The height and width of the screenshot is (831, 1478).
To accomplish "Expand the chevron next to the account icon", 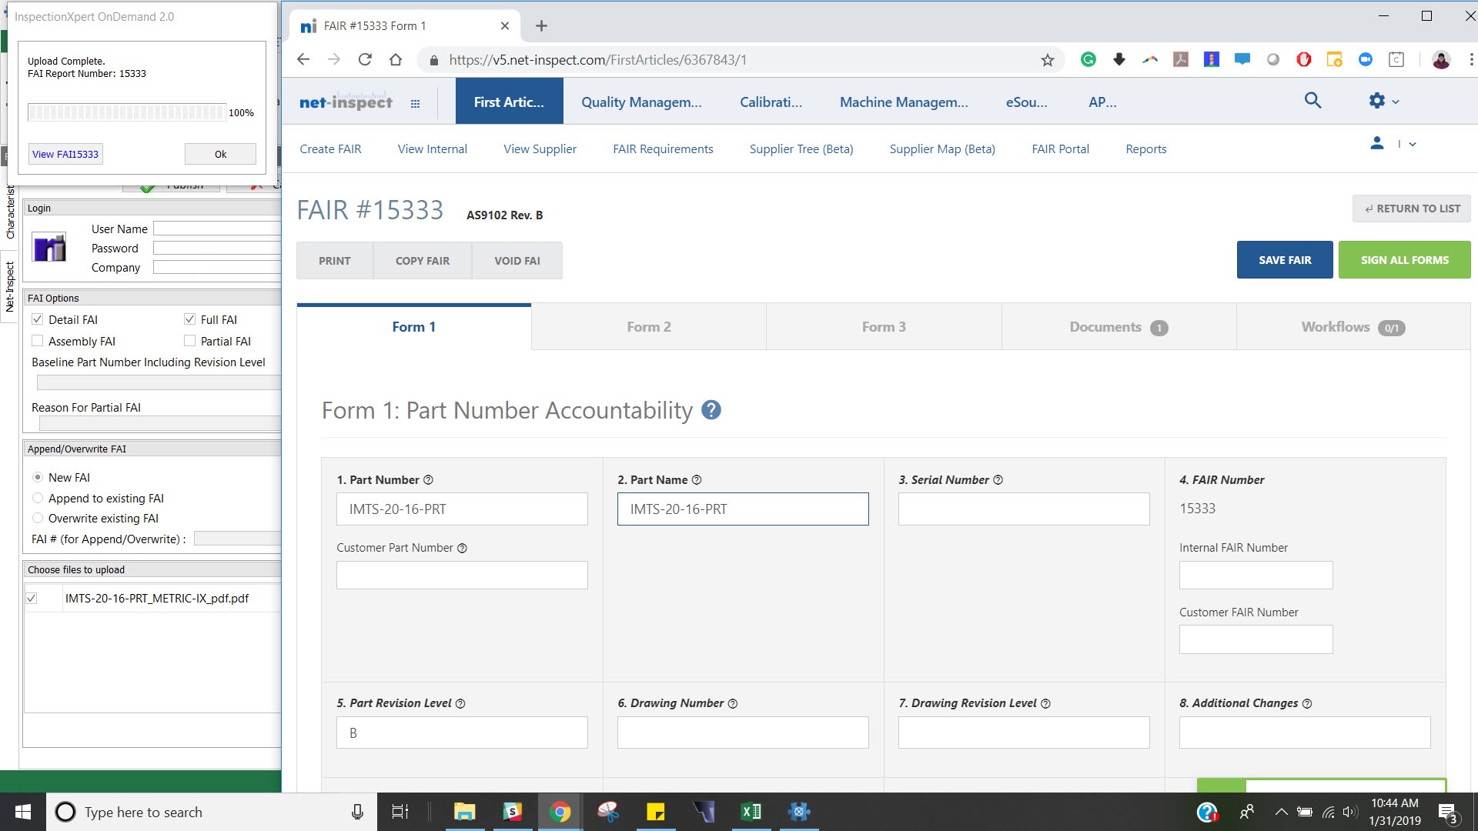I will pos(1413,144).
